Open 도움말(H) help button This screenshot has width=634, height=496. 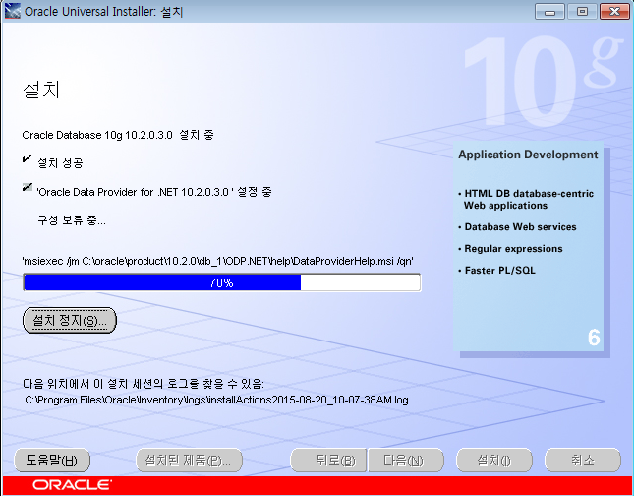pyautogui.click(x=52, y=460)
